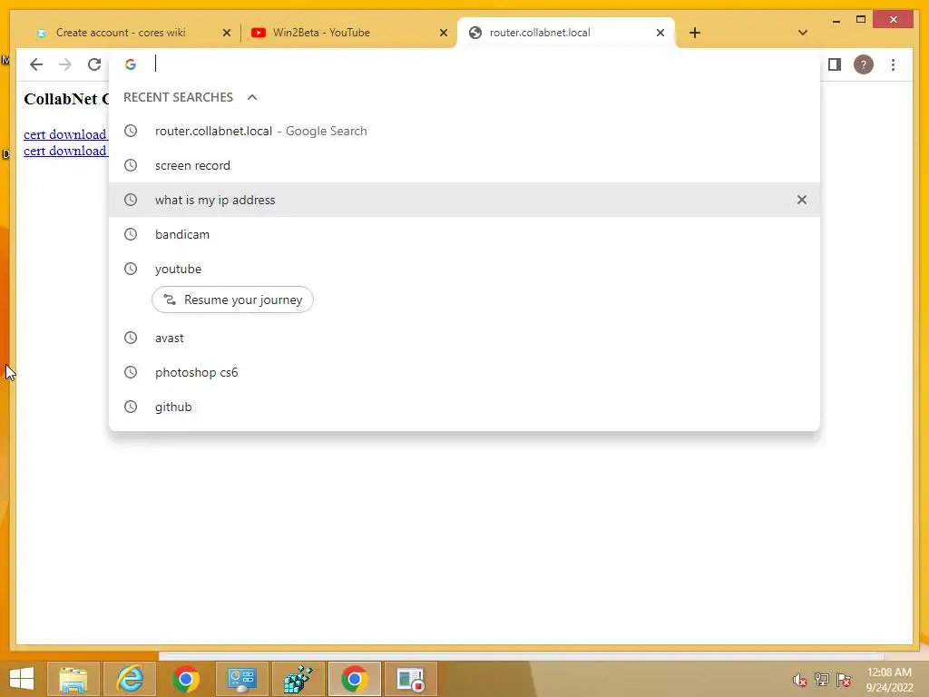Open the side panel icon
The height and width of the screenshot is (697, 929).
(x=835, y=64)
